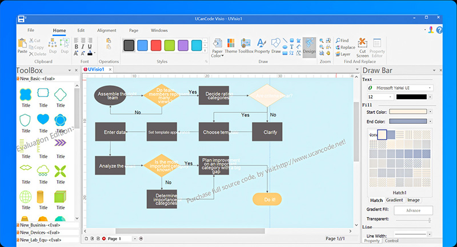Image resolution: width=457 pixels, height=247 pixels.
Task: Toggle Bold text formatting
Action: point(76,47)
